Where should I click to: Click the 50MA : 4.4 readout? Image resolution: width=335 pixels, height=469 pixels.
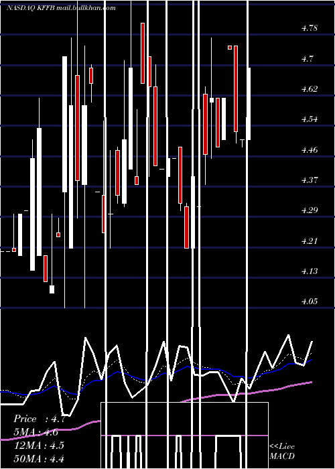(x=39, y=458)
